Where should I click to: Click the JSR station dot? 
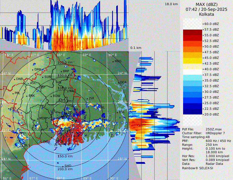[x=87, y=99]
